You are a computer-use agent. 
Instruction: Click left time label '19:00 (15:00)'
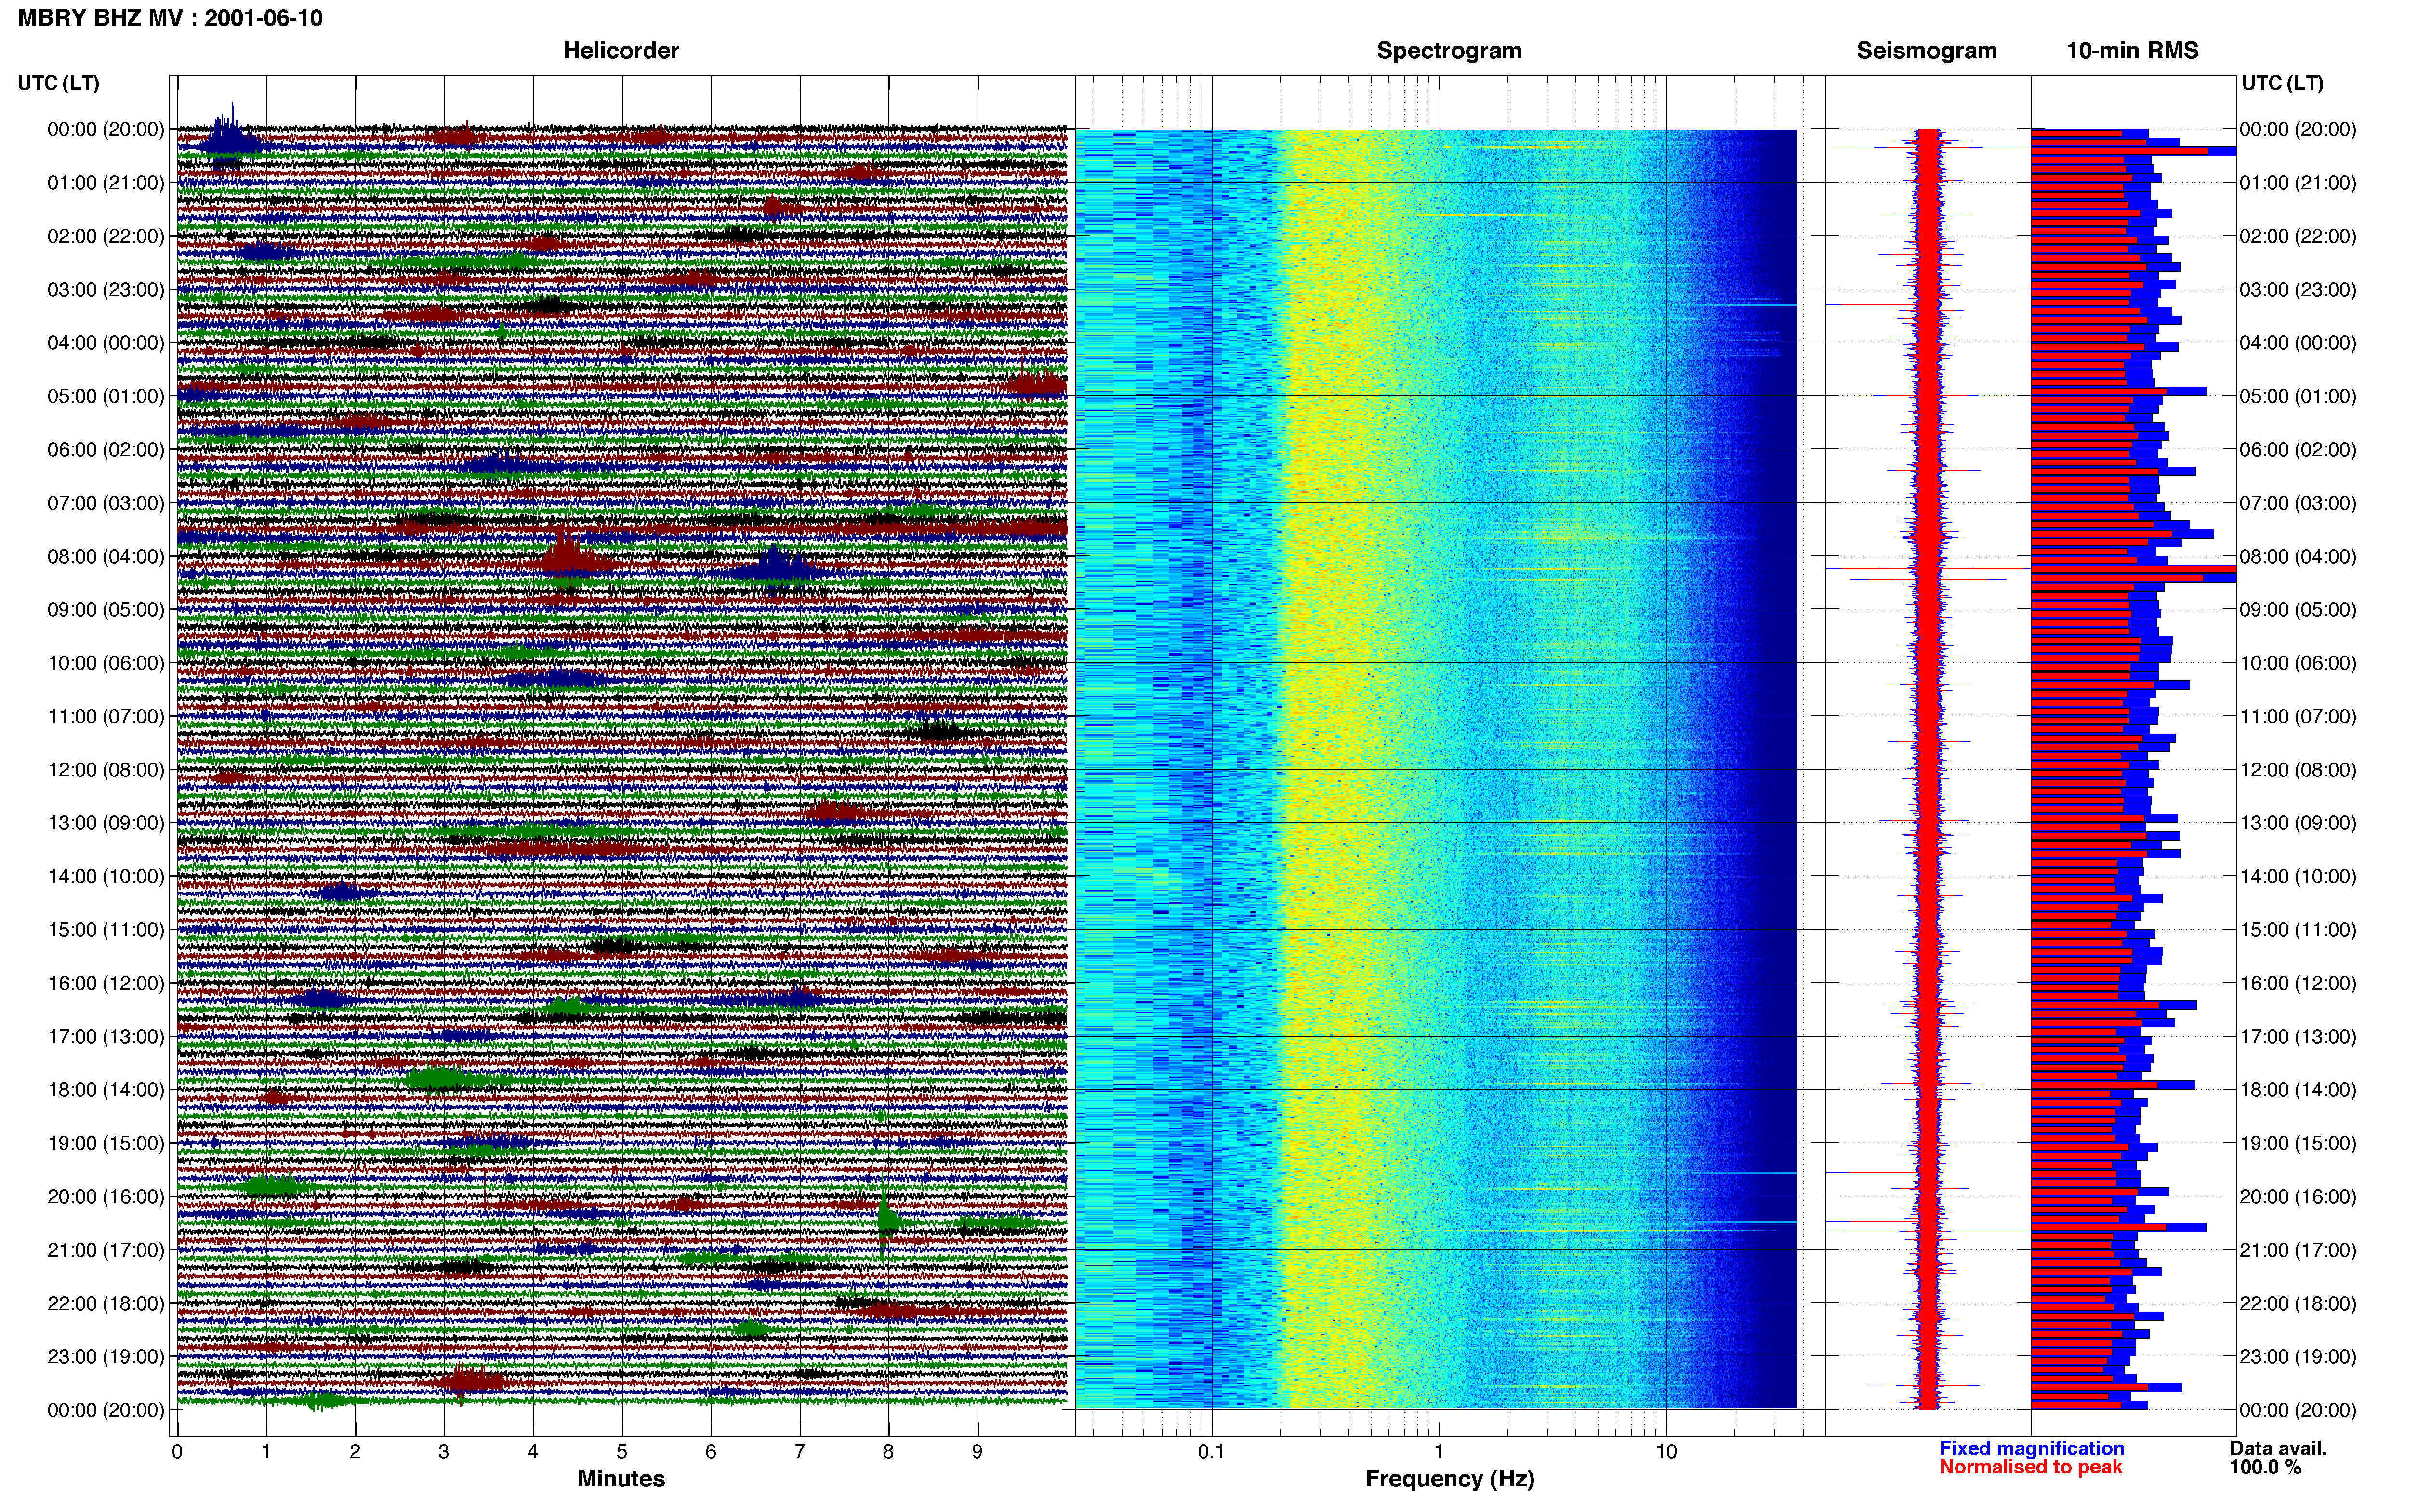coord(105,1143)
